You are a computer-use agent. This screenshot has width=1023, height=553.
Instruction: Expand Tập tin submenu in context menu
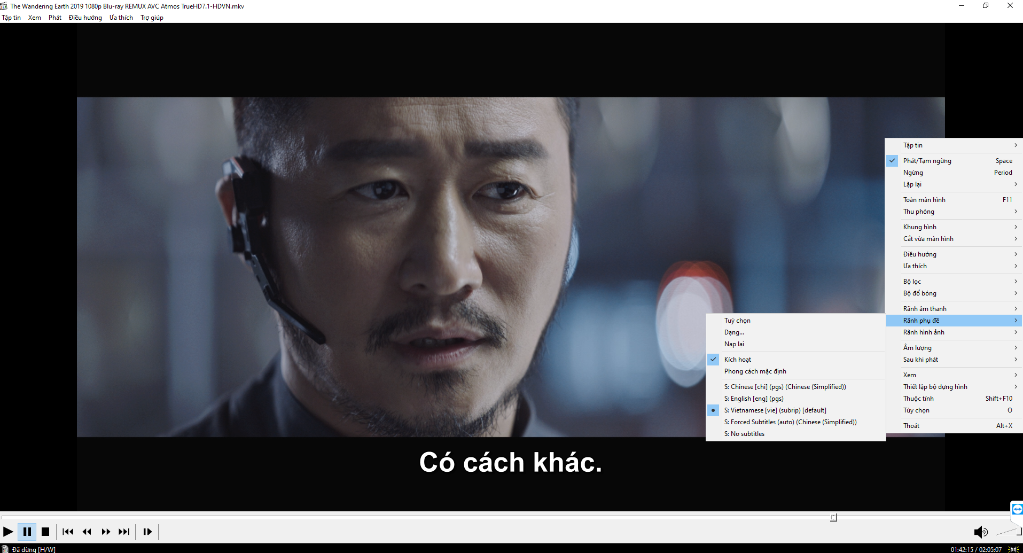tap(954, 145)
